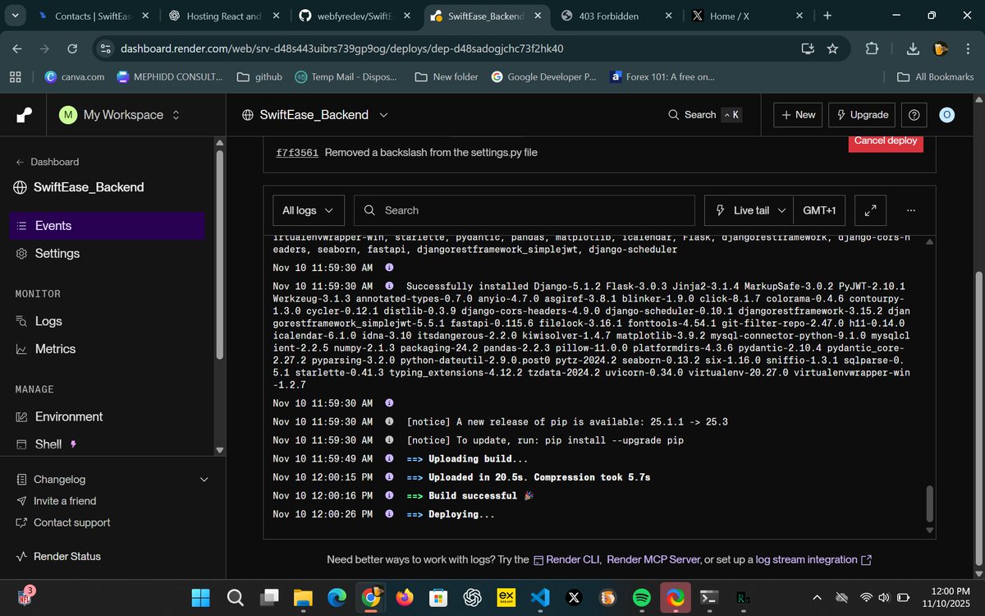Switch to the Hosting React tab

click(222, 15)
